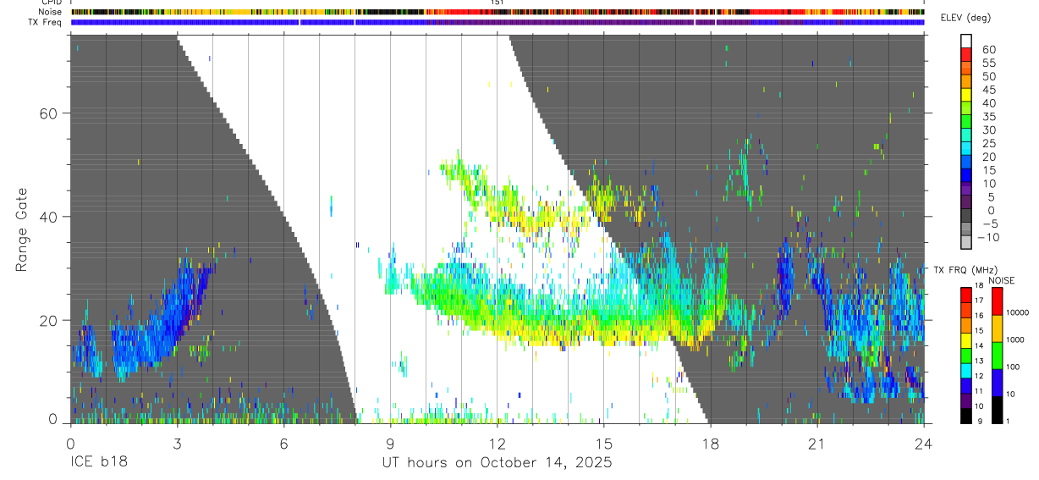This screenshot has width=1039, height=480.
Task: Select the purple 5–10 swatch in ELEV bar
Action: pos(966,188)
